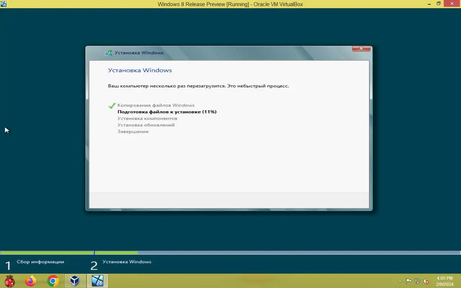Click VirtualBox window system menu icon
This screenshot has height=288, width=461.
pos(4,4)
